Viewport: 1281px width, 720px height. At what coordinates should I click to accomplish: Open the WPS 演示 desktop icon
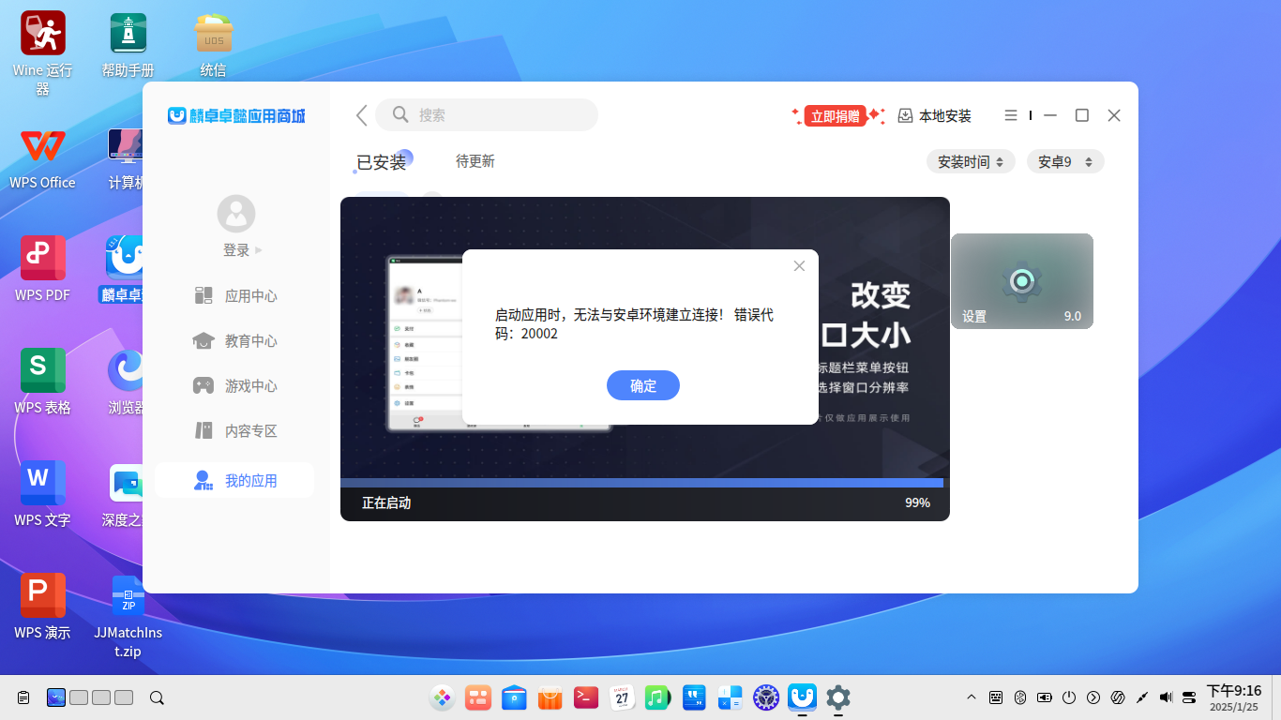point(43,607)
